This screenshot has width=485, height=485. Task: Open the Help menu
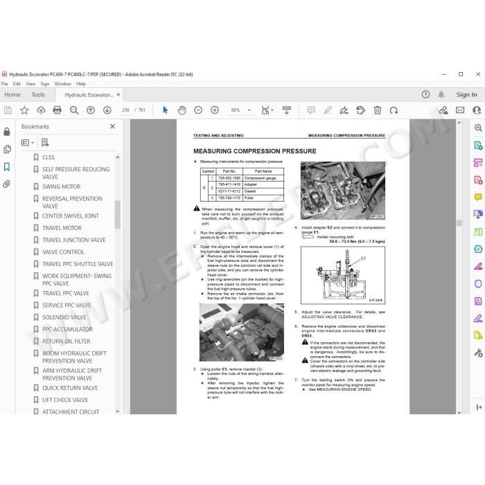[81, 84]
